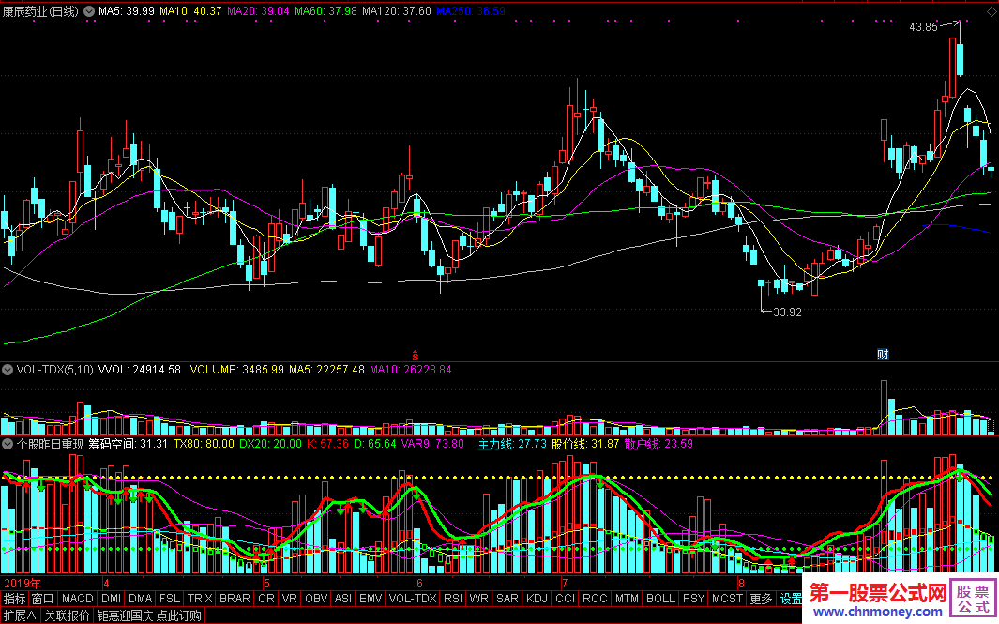Switch to SAR indicator

[507, 600]
